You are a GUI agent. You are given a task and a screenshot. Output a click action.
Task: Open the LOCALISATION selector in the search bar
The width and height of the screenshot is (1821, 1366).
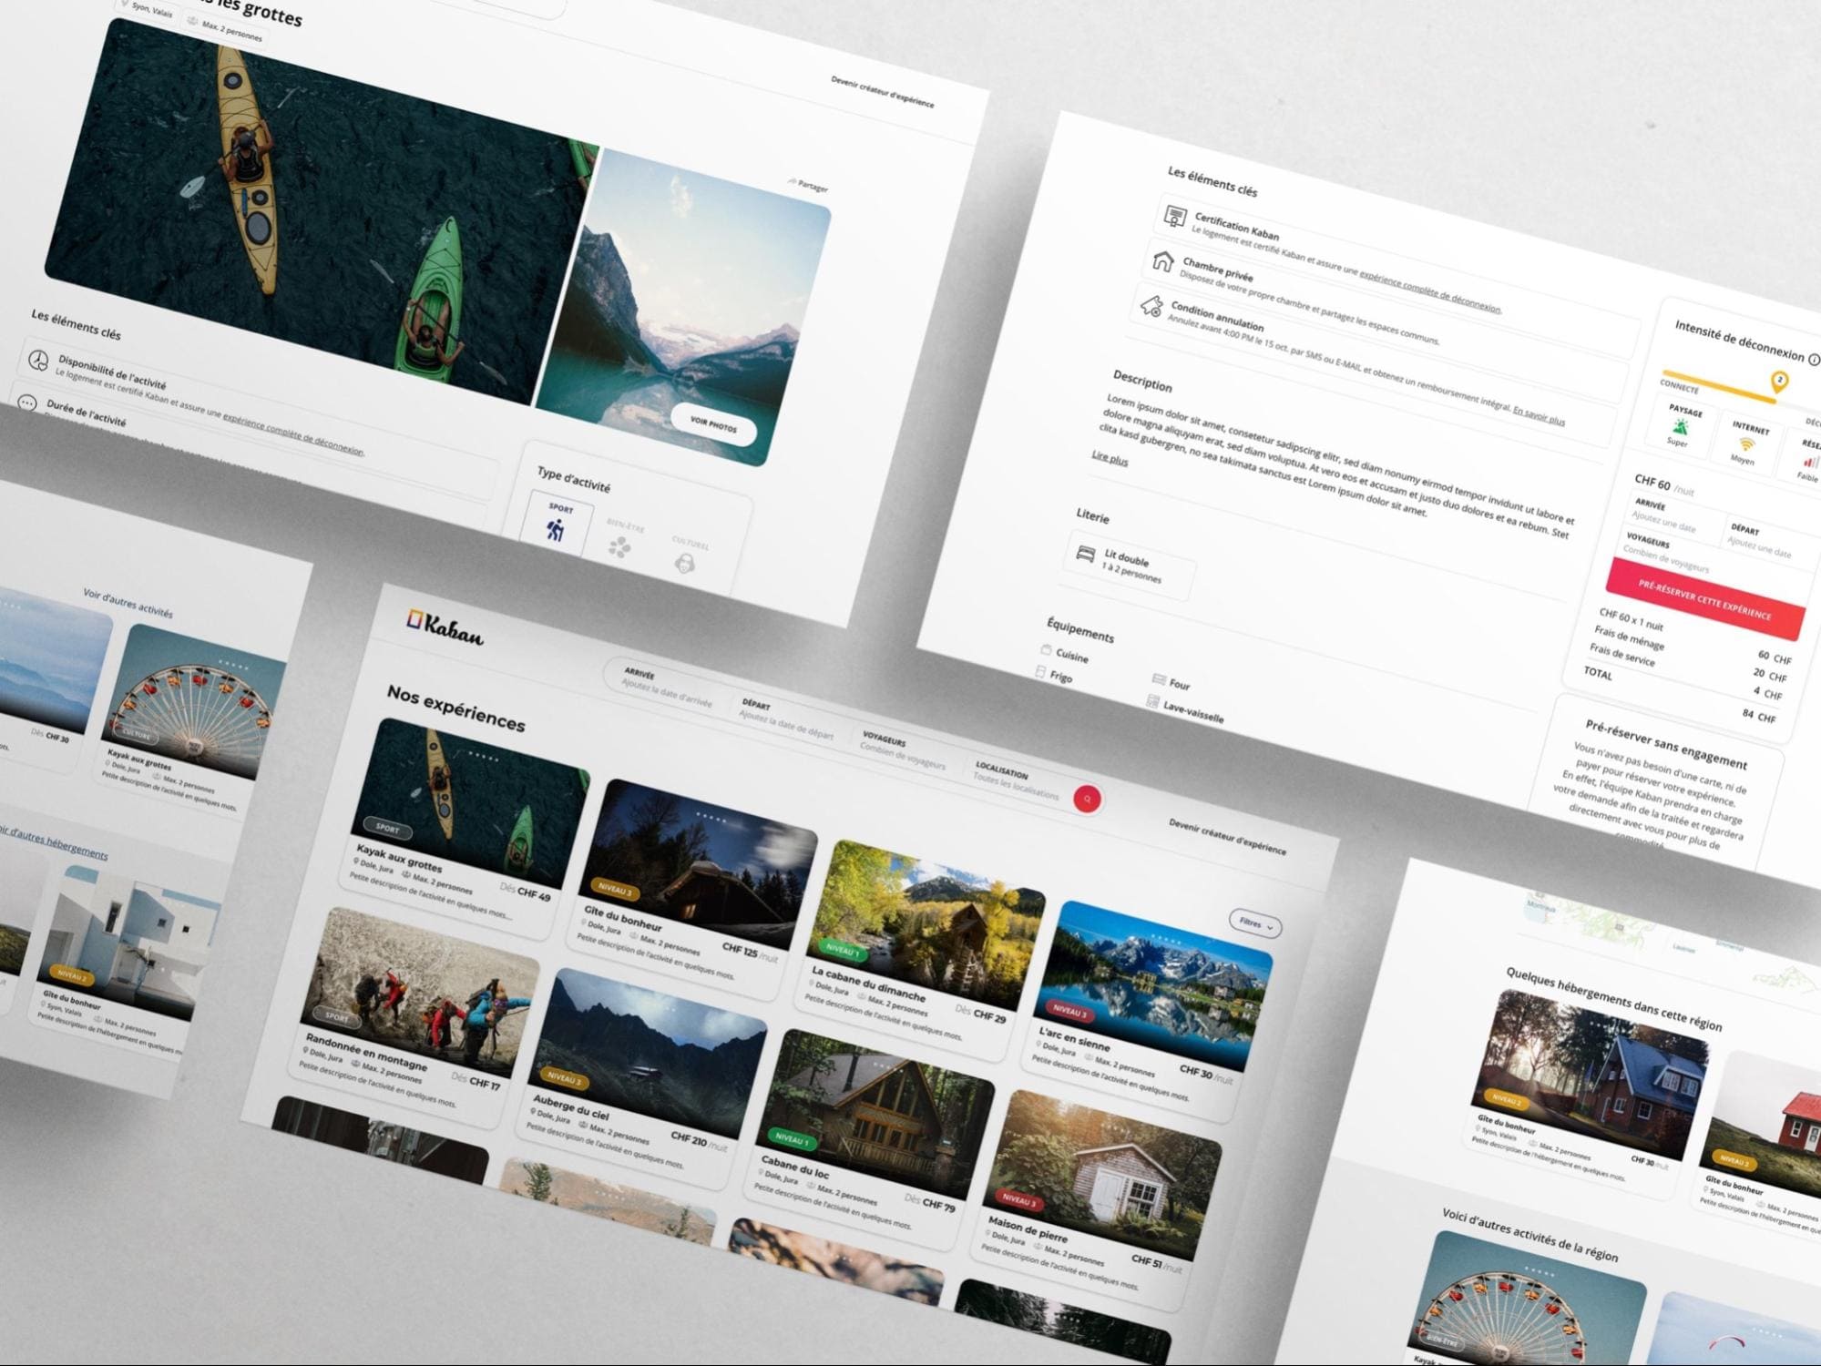1014,782
